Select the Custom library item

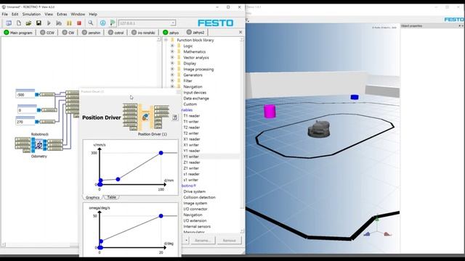190,104
